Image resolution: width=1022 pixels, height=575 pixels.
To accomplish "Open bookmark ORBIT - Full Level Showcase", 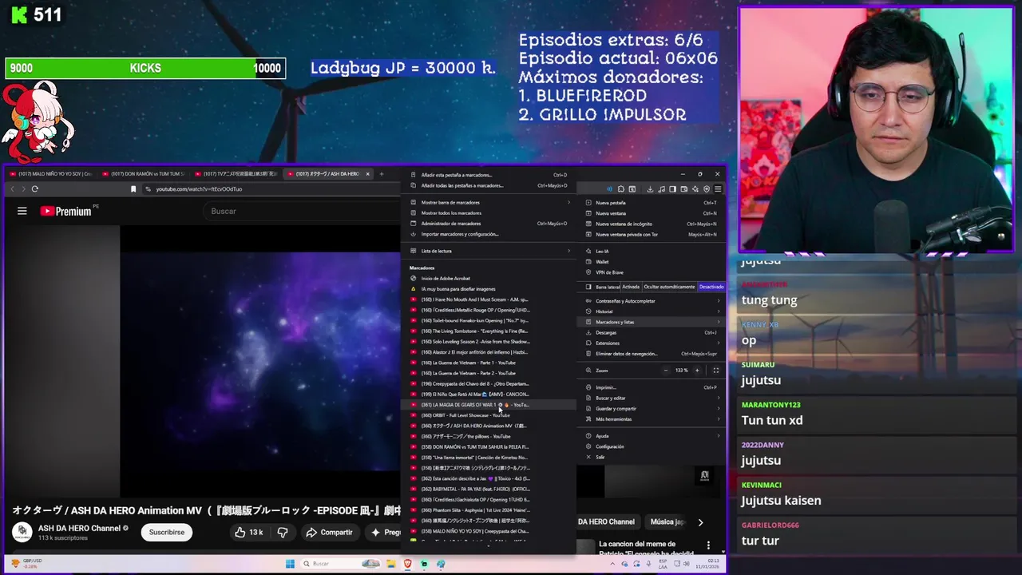I will [489, 415].
